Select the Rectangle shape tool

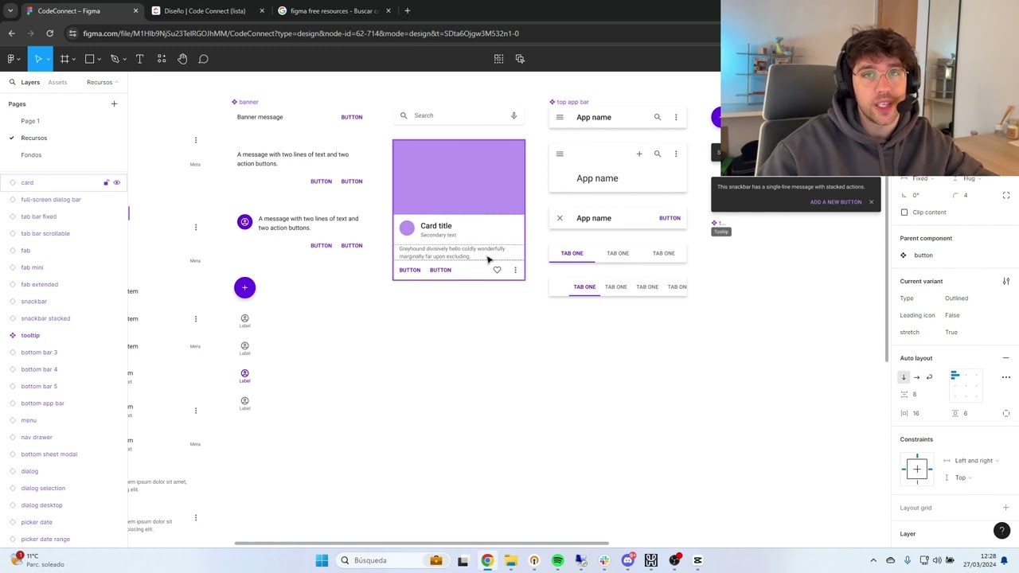(89, 59)
